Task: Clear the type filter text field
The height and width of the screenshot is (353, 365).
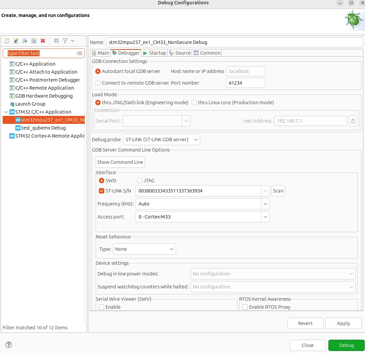Action: tap(79, 53)
